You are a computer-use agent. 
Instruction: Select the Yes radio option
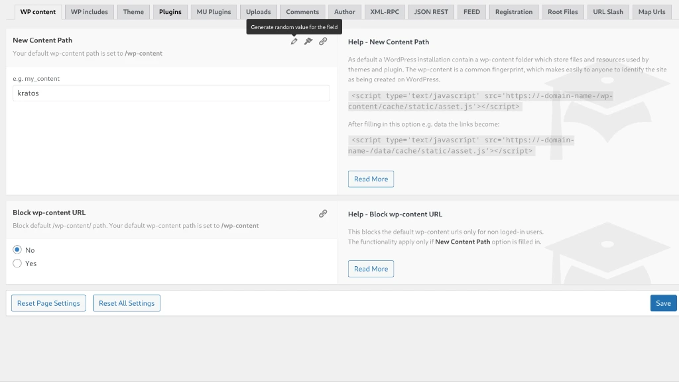(x=17, y=263)
